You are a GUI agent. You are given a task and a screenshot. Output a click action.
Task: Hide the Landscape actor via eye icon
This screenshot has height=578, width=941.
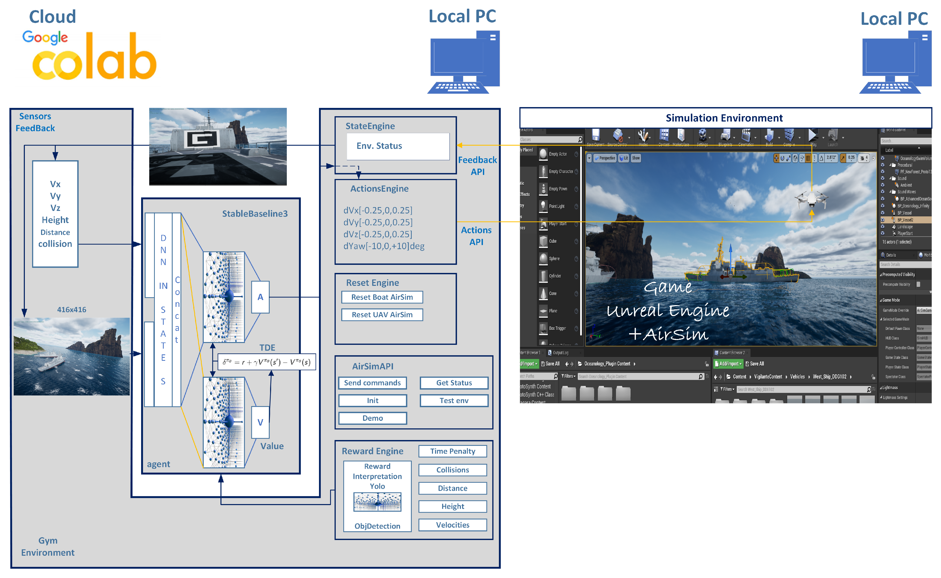[x=882, y=227]
